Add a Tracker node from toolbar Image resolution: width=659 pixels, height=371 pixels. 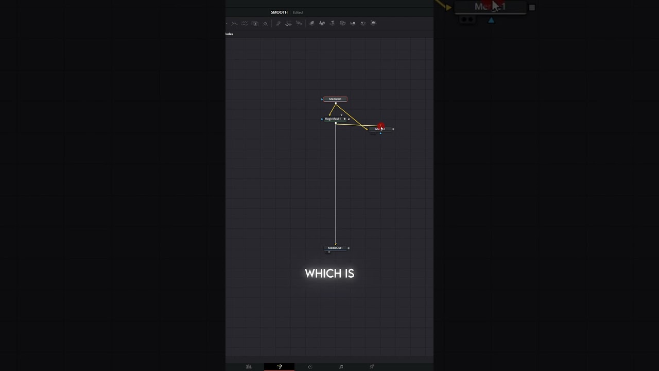click(x=265, y=23)
